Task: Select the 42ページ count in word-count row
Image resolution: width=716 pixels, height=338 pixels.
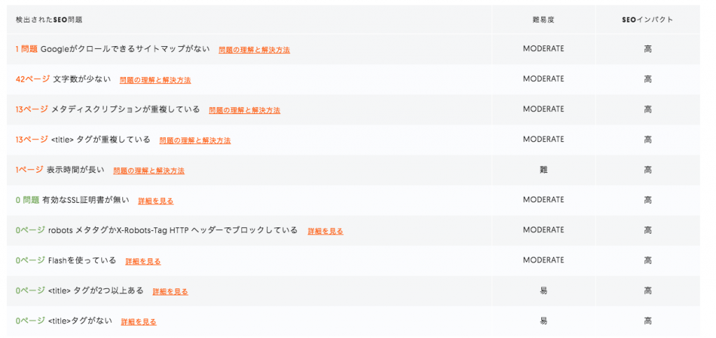Action: tap(32, 78)
